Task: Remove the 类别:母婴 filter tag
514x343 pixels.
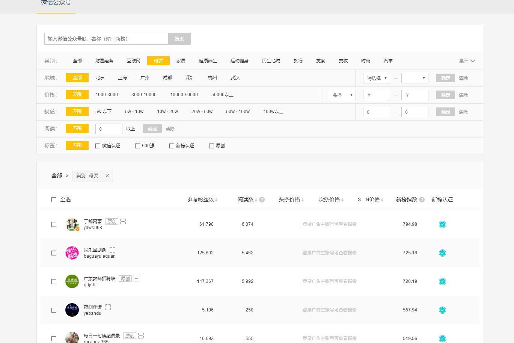Action: pyautogui.click(x=107, y=175)
